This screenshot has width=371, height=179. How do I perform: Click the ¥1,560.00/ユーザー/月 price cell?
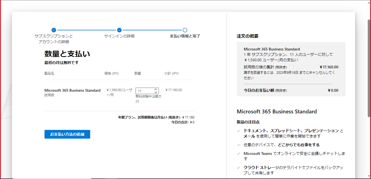coord(119,92)
